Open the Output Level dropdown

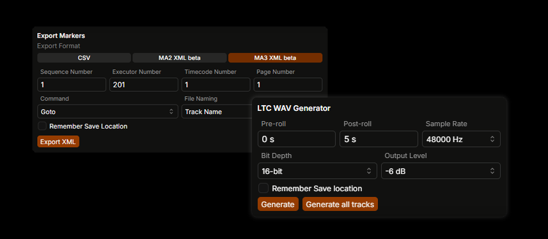(x=441, y=171)
